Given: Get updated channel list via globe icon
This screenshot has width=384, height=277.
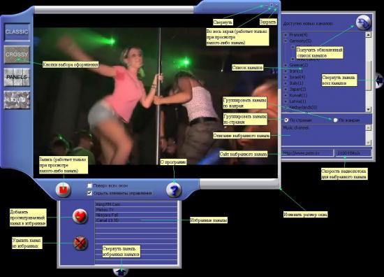Looking at the screenshot, I should click(364, 23).
